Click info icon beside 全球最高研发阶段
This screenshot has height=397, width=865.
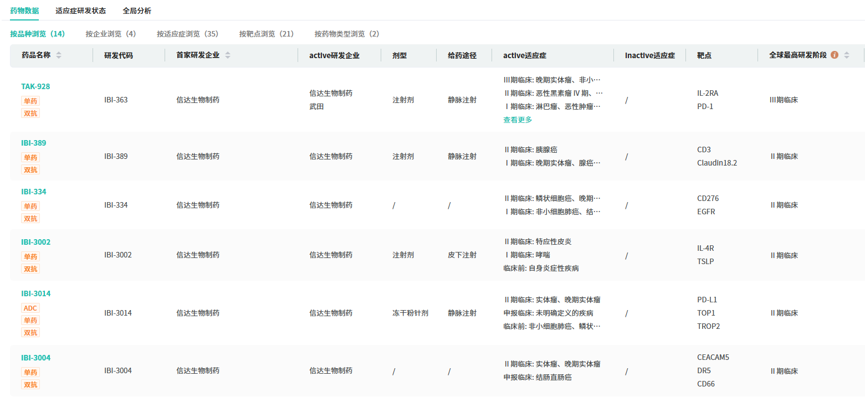[835, 55]
